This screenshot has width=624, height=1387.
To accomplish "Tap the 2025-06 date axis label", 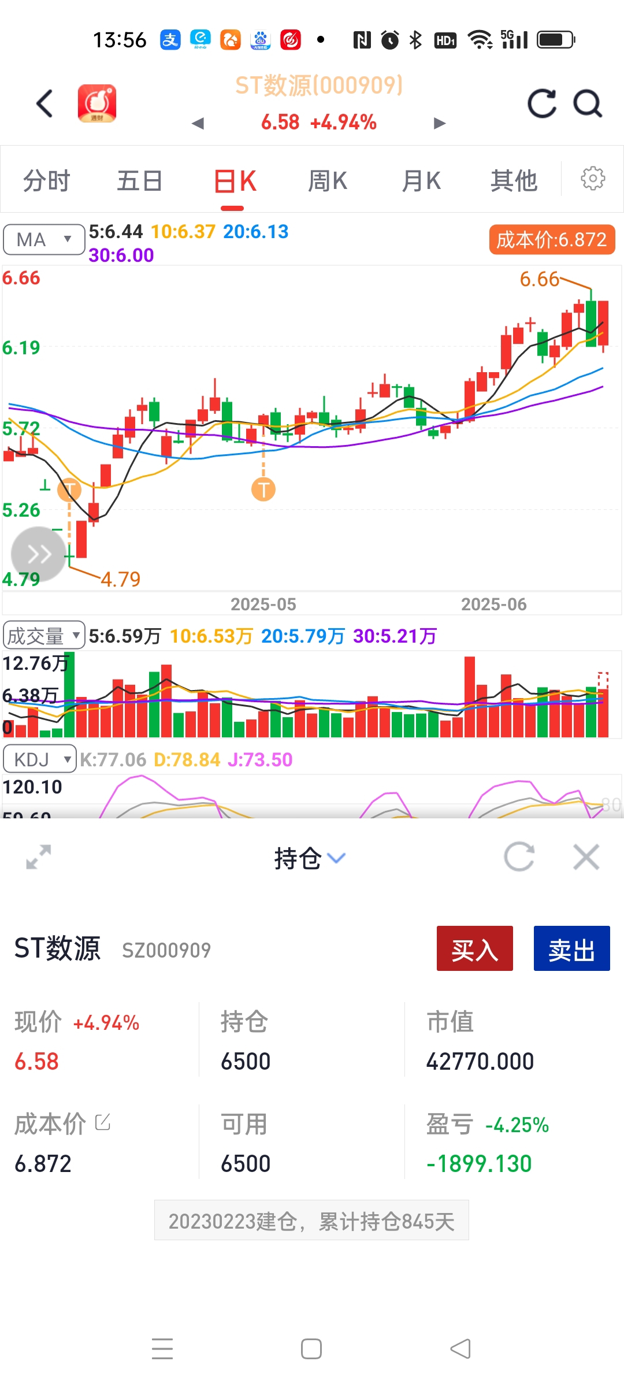I will coord(494,604).
